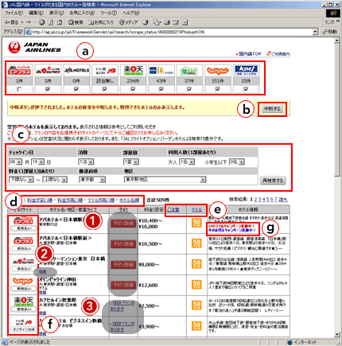The width and height of the screenshot is (342, 346).
Task: Check the box under JAL エンプラス (1件)
Action: [19, 89]
